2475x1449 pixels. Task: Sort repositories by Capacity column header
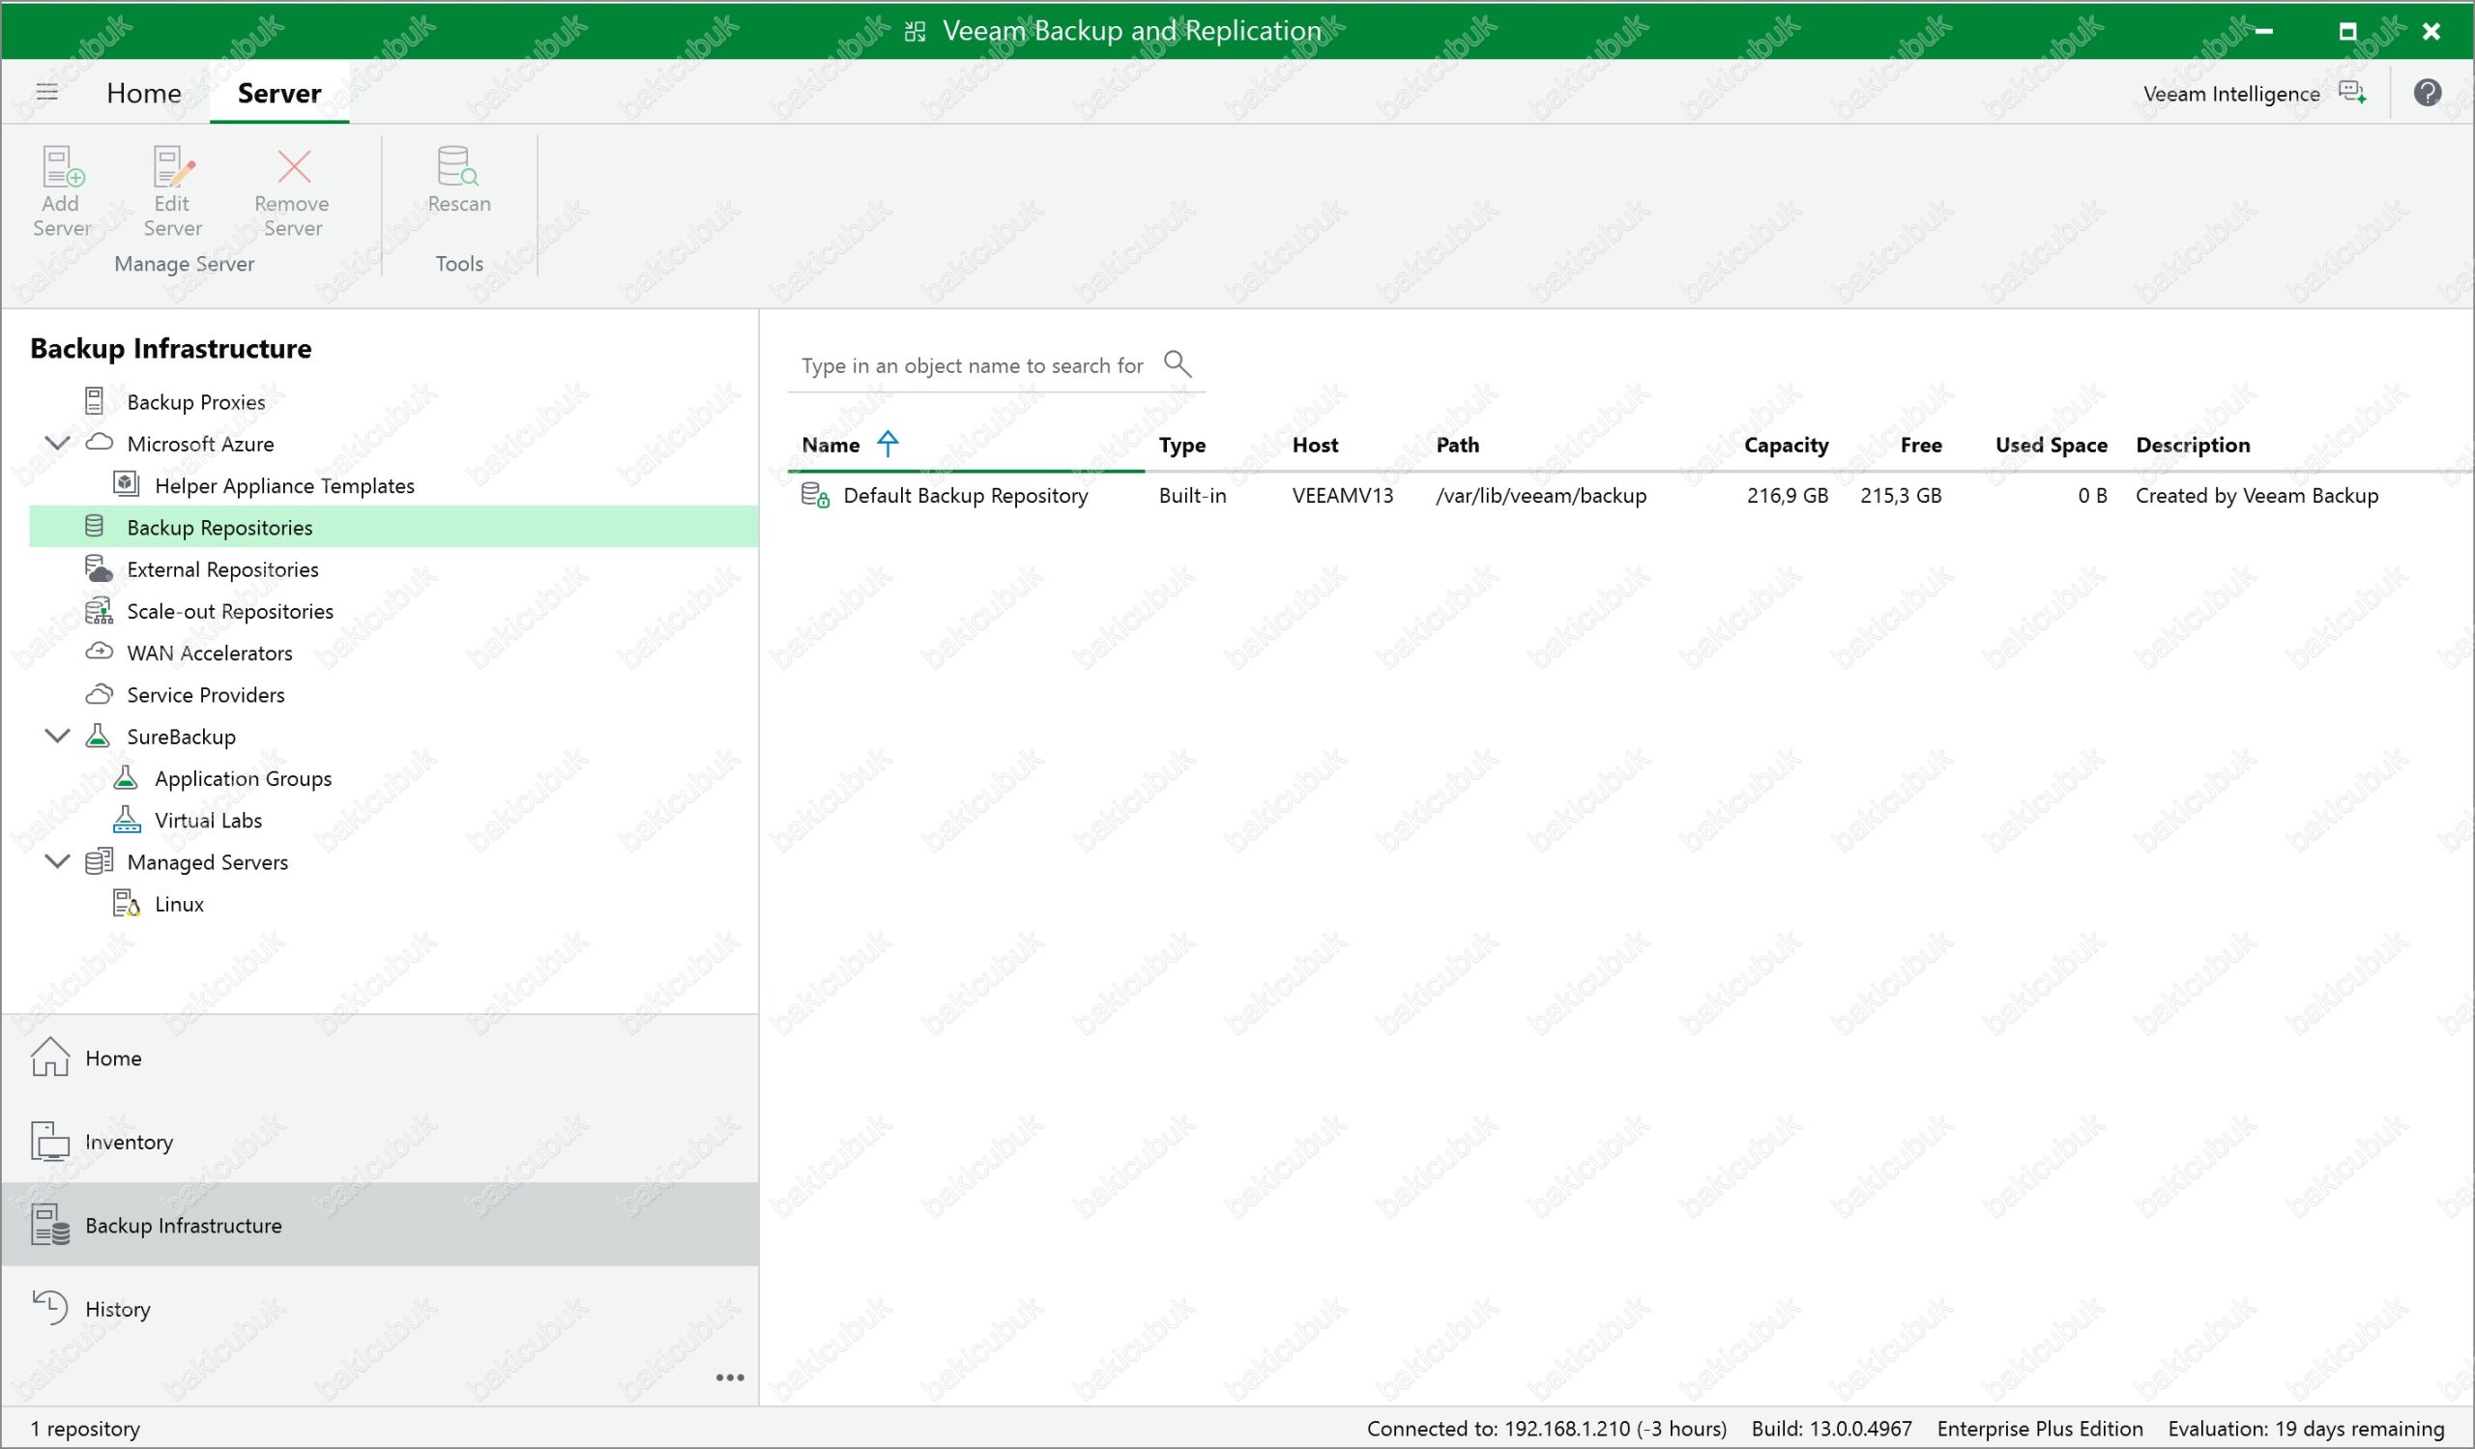tap(1785, 446)
